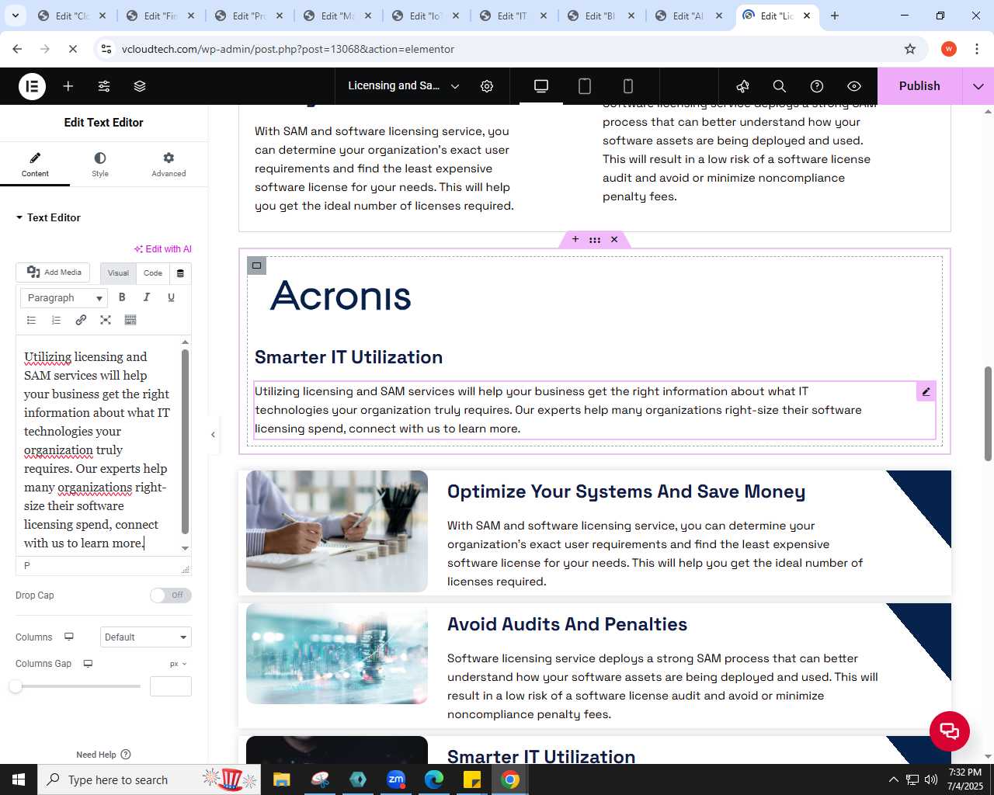This screenshot has width=994, height=795.
Task: Click the Add Element plus icon
Action: [x=68, y=86]
